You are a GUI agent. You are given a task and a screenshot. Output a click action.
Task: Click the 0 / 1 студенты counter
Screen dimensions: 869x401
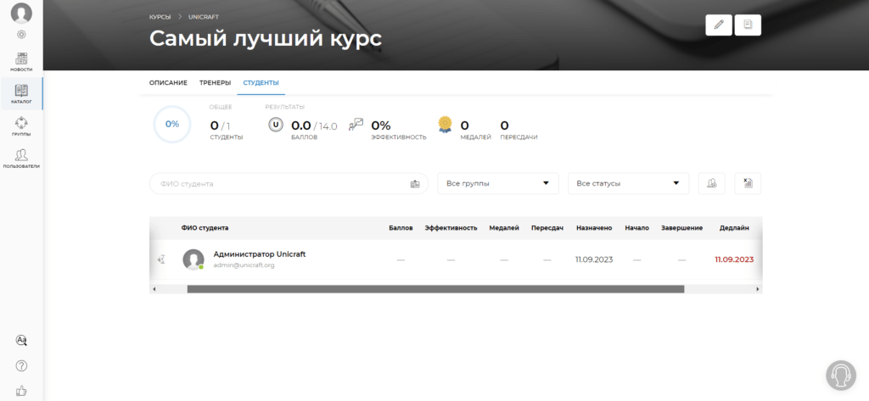(x=220, y=125)
